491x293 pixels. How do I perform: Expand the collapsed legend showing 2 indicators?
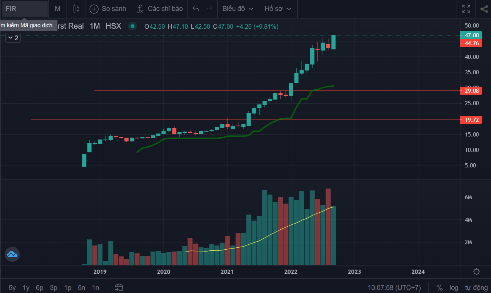(x=13, y=38)
